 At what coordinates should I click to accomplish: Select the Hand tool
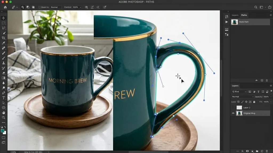pyautogui.click(x=3, y=113)
